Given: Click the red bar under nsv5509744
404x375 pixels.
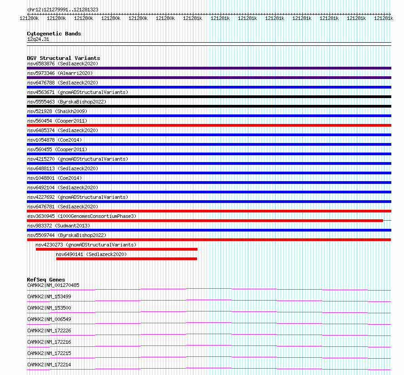Looking at the screenshot, I should coord(209,240).
